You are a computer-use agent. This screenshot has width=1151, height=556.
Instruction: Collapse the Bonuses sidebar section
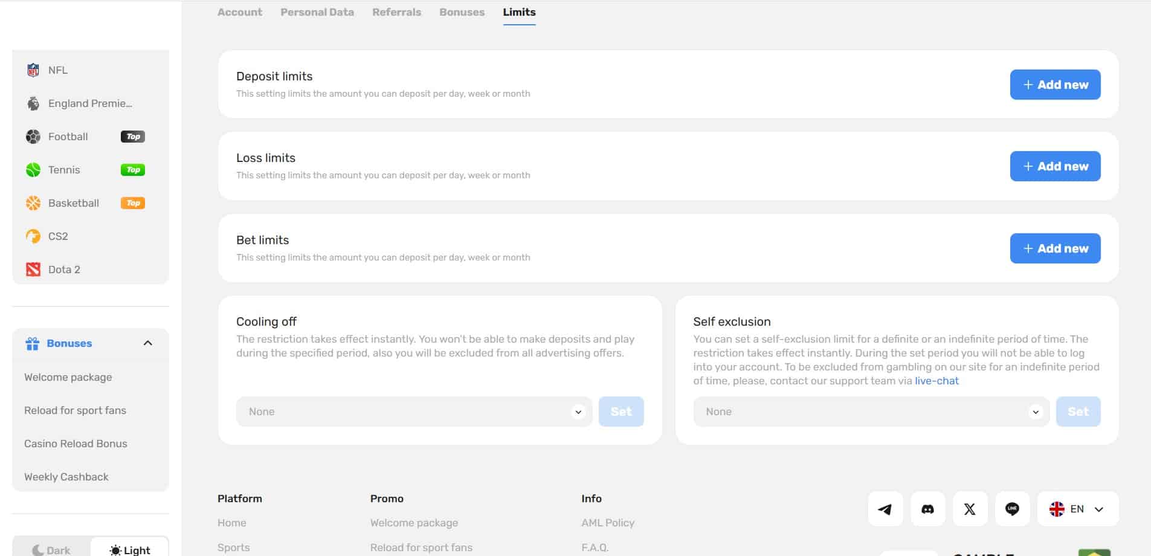point(147,343)
